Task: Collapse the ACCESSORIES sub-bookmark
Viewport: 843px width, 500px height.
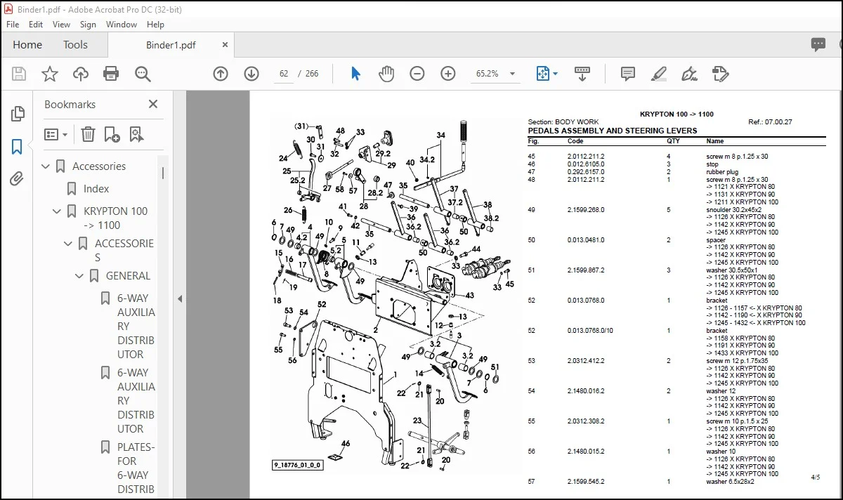Action: coord(68,244)
